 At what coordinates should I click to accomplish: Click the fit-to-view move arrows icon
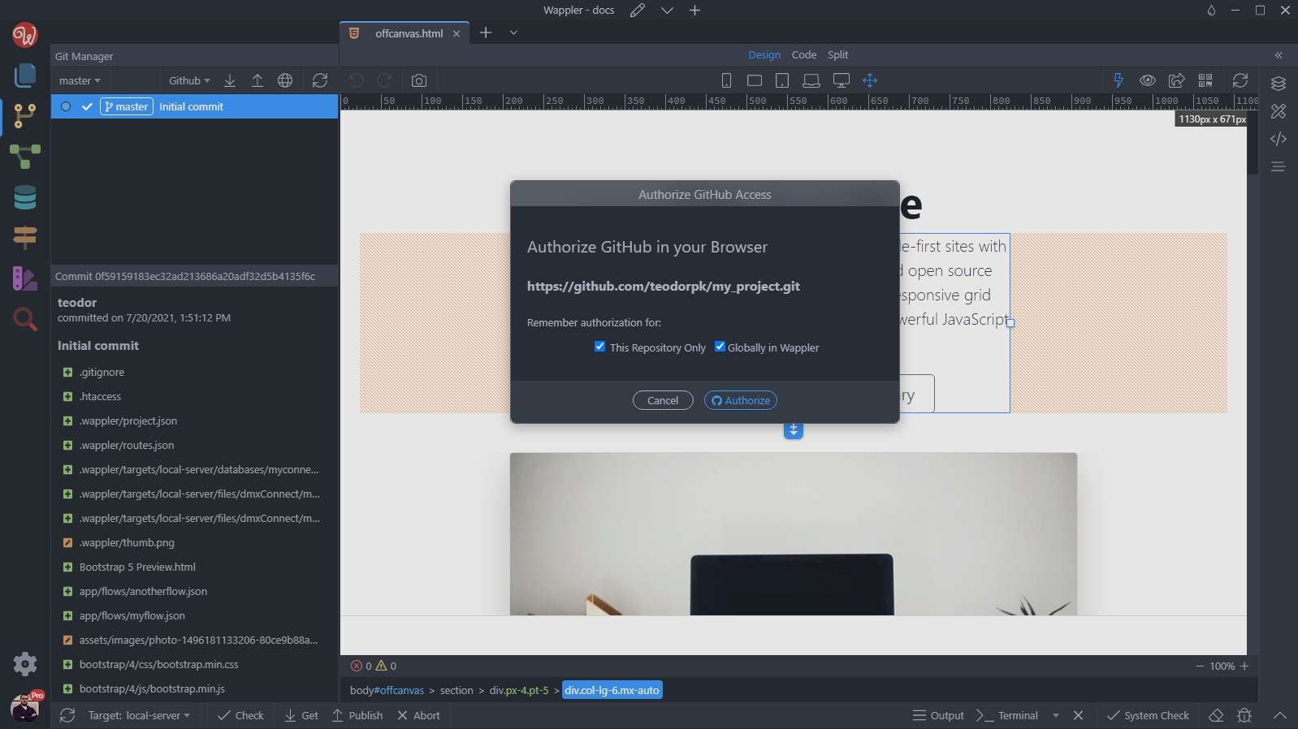[870, 80]
